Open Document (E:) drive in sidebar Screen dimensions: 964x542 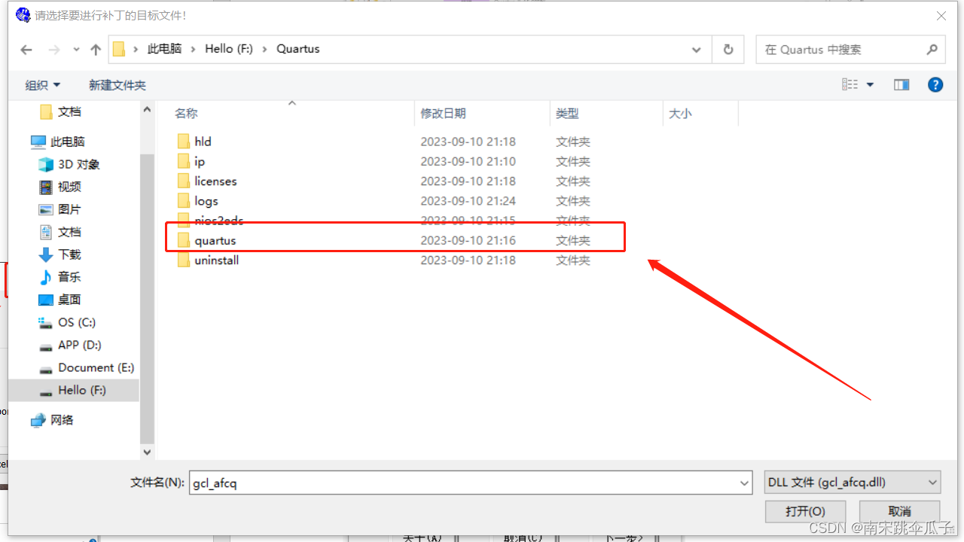click(87, 367)
